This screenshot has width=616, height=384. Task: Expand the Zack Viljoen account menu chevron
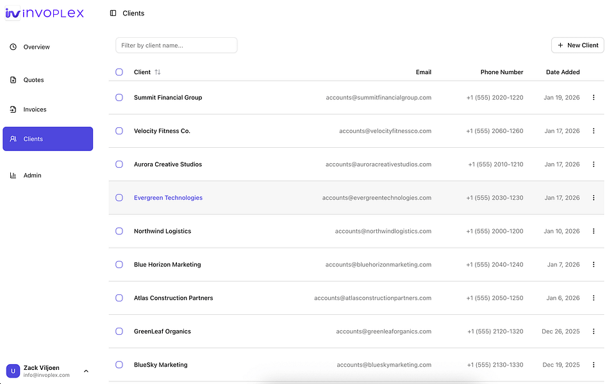point(86,371)
